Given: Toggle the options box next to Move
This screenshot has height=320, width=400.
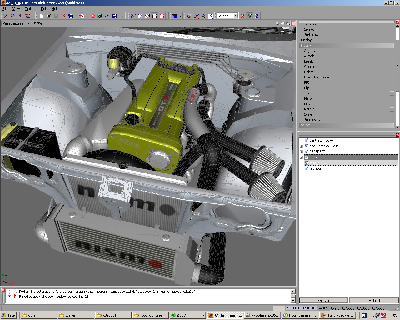Looking at the screenshot, I should tap(392, 104).
